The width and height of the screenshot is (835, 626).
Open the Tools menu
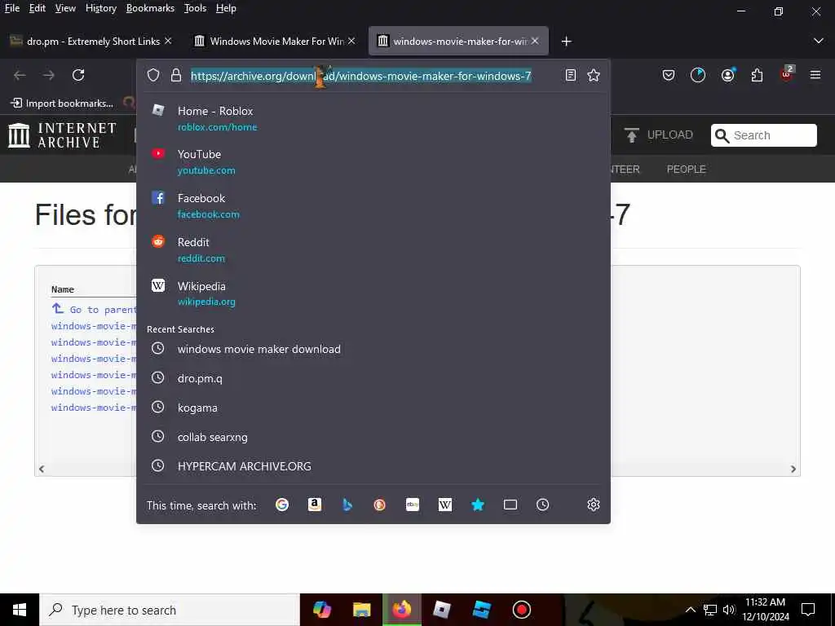coord(195,8)
